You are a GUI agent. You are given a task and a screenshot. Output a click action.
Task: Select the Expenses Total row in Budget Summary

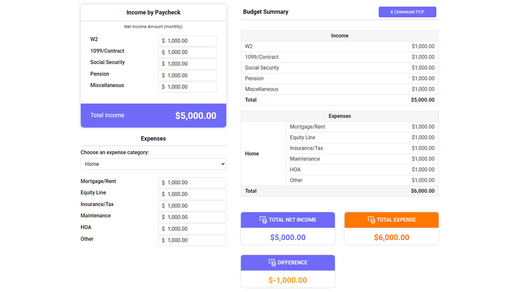(x=340, y=191)
